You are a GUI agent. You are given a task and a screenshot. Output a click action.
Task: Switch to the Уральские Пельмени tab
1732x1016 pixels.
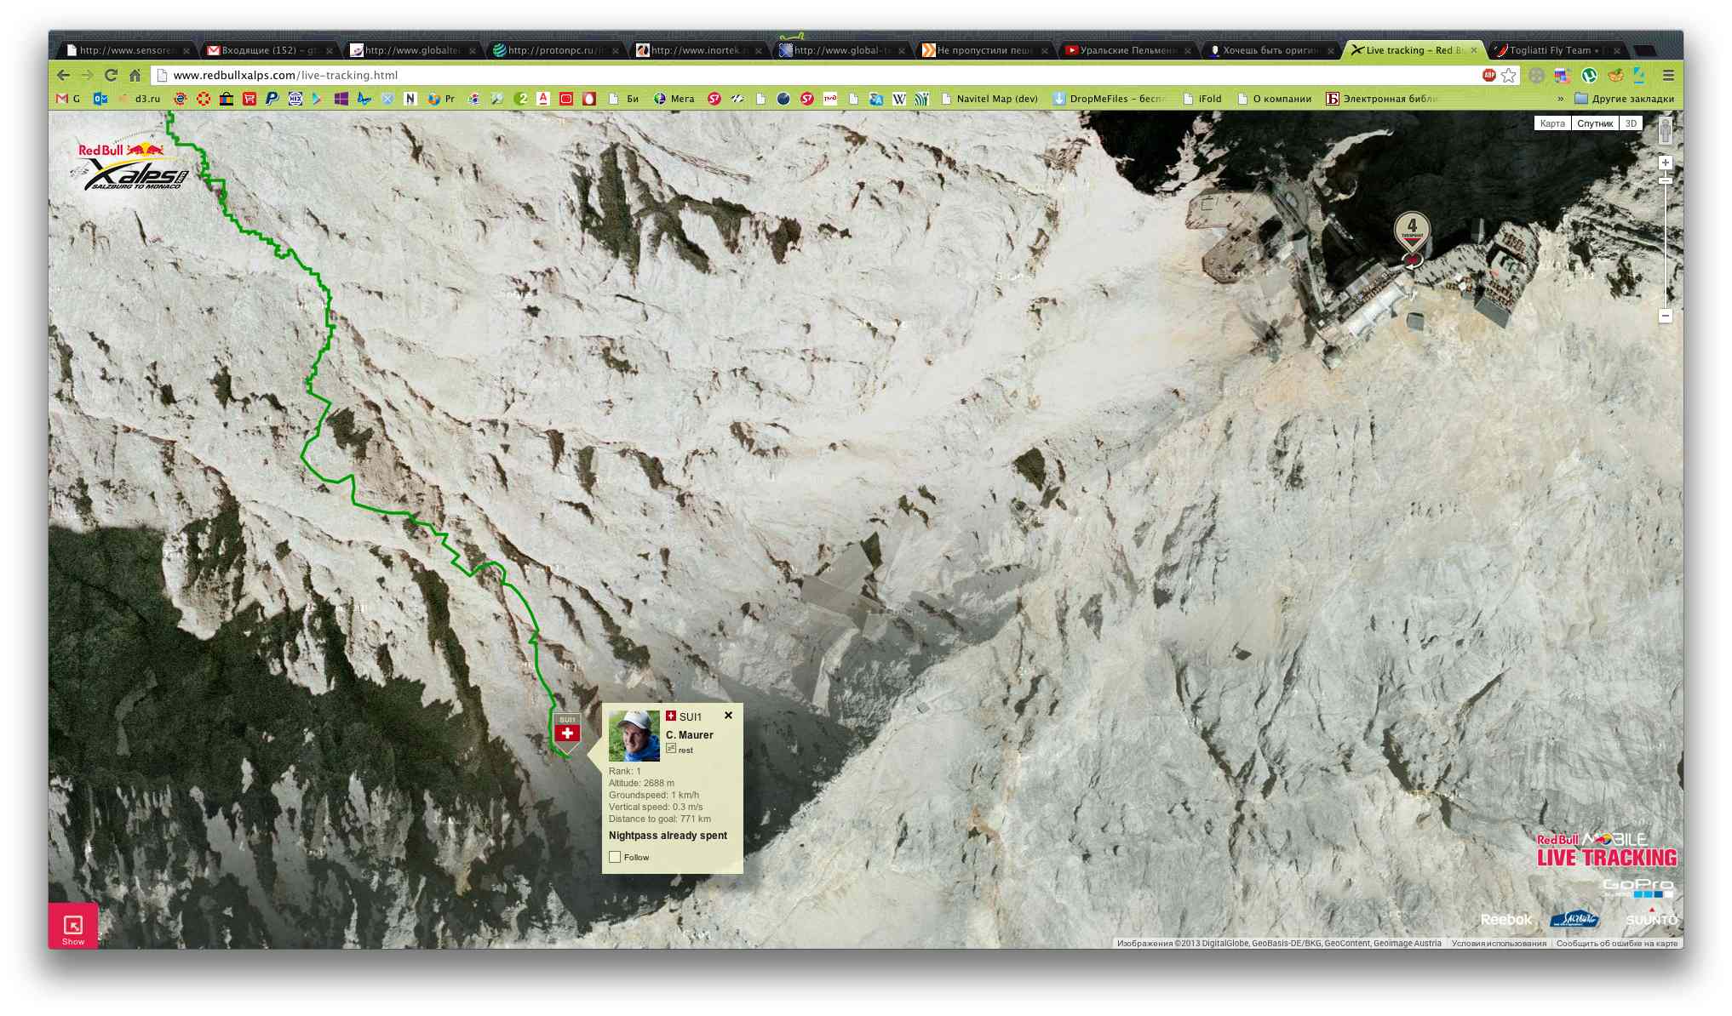coord(1126,50)
